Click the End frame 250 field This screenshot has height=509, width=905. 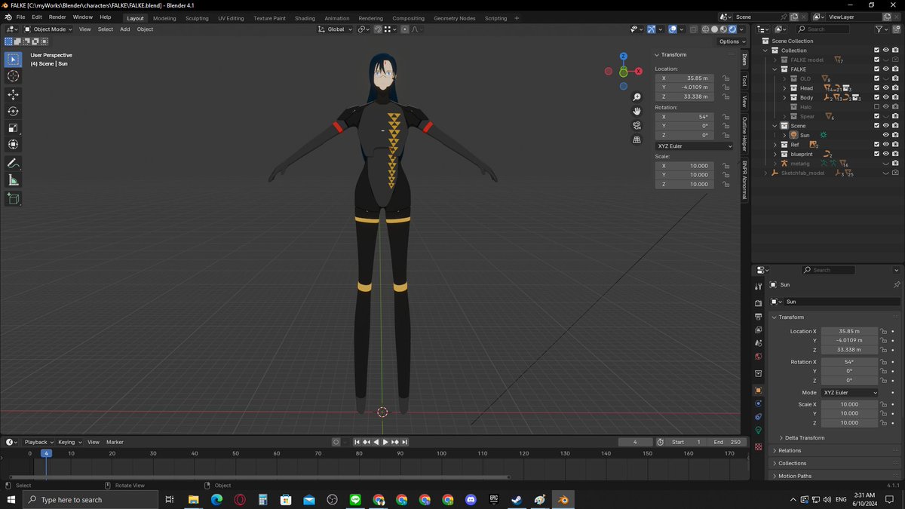tap(727, 442)
